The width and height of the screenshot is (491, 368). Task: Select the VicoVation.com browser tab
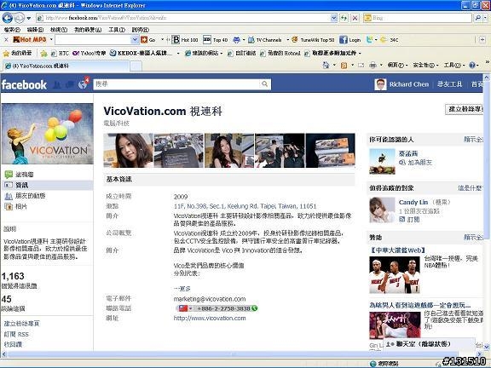coord(66,66)
